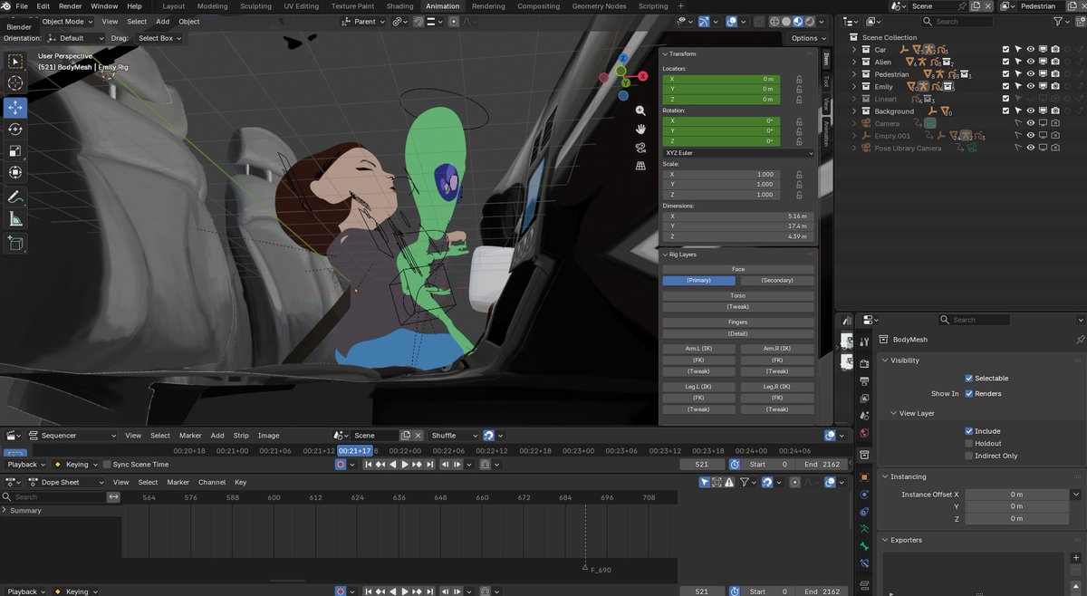
Task: Open the Select Box drag dropdown
Action: [159, 38]
